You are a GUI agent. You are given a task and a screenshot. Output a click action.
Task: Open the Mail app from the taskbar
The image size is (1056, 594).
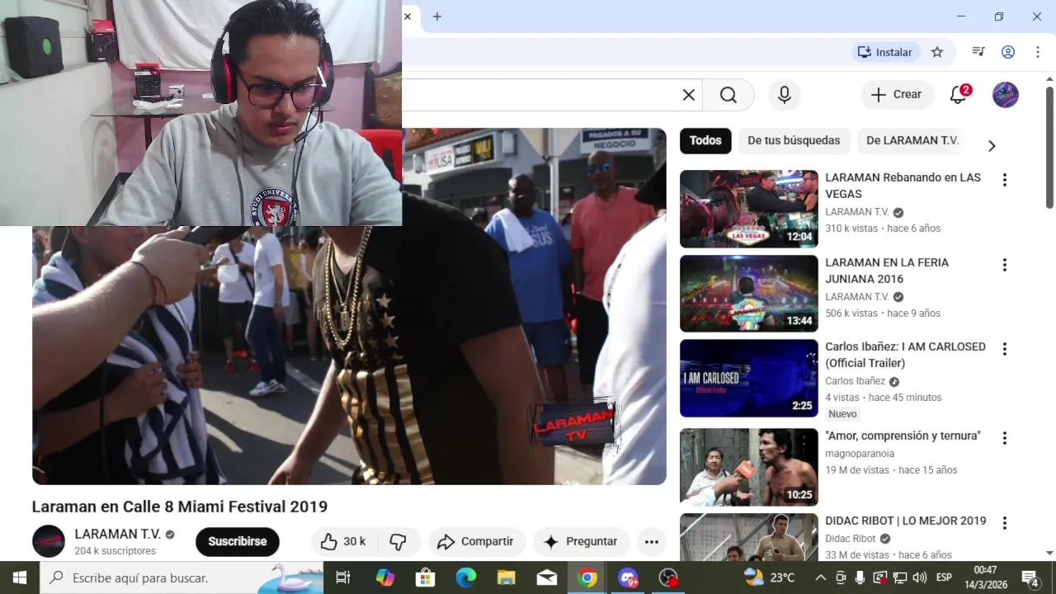point(547,577)
